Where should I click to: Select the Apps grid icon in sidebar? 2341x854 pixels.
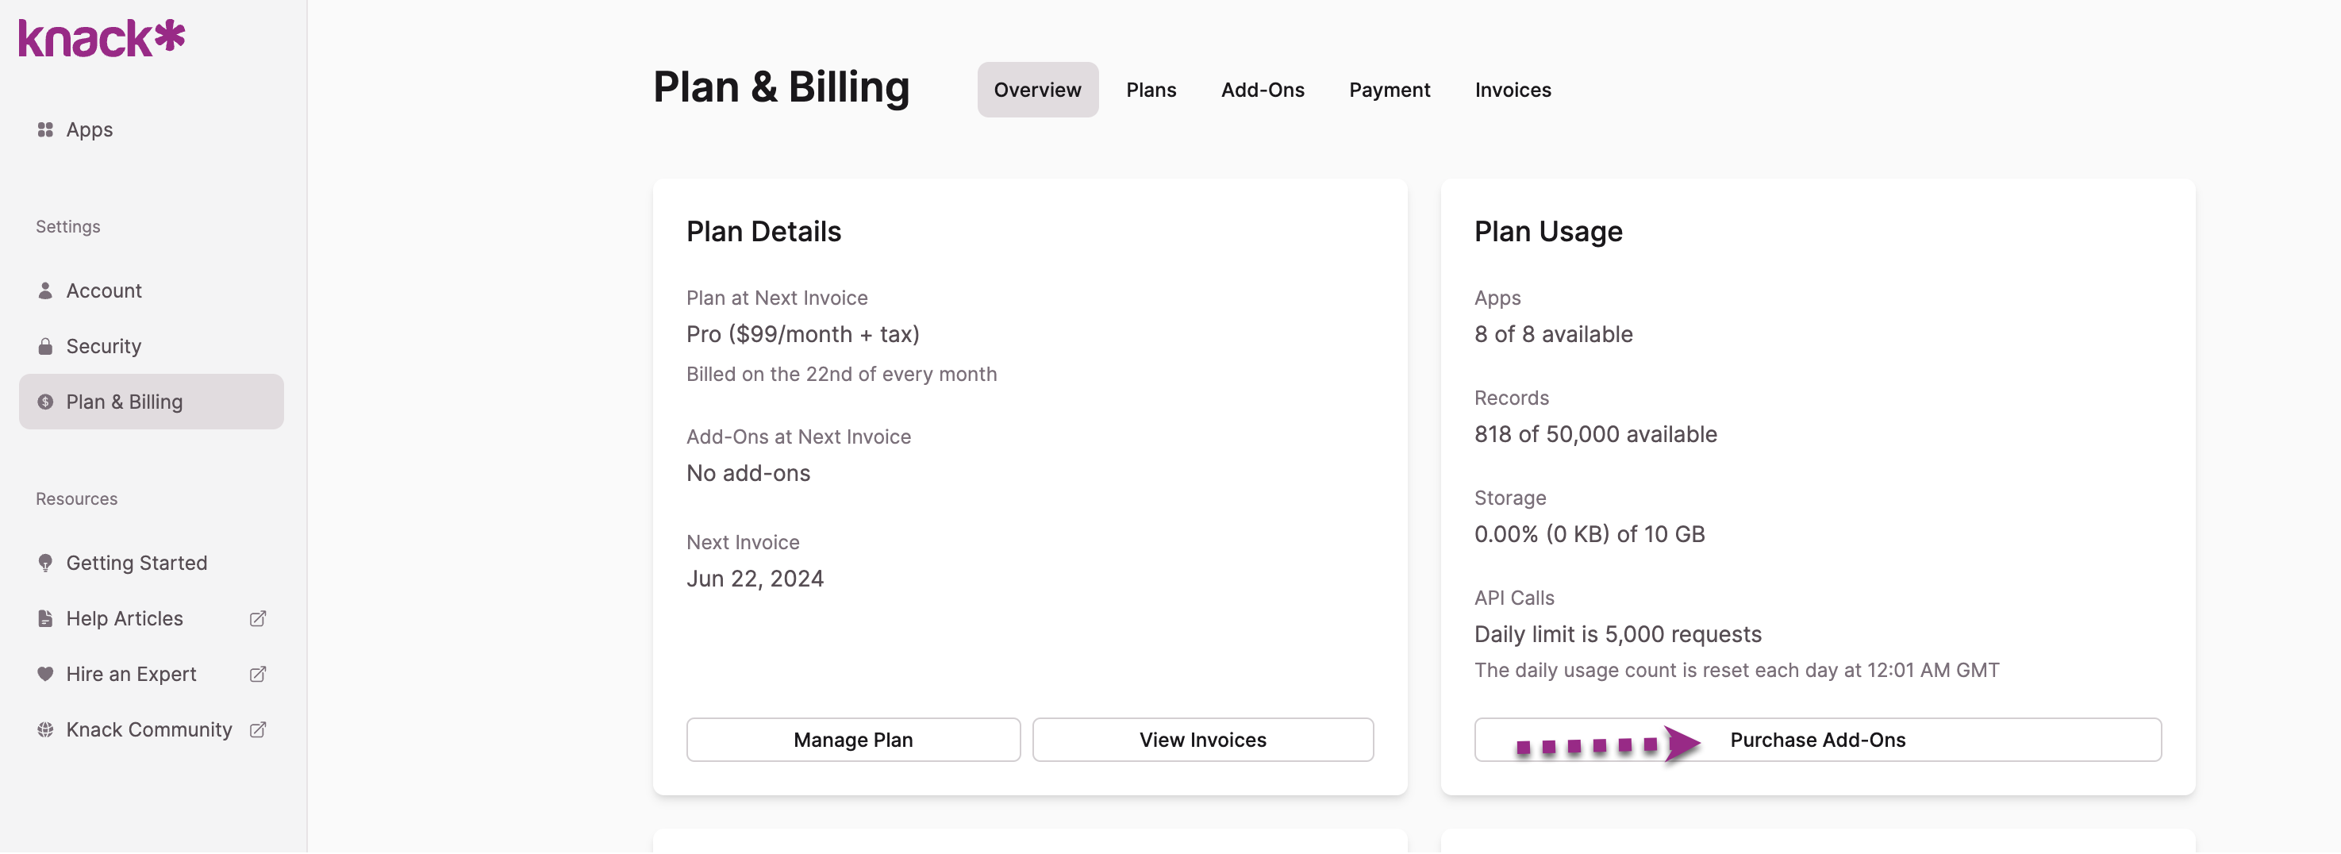pyautogui.click(x=45, y=129)
